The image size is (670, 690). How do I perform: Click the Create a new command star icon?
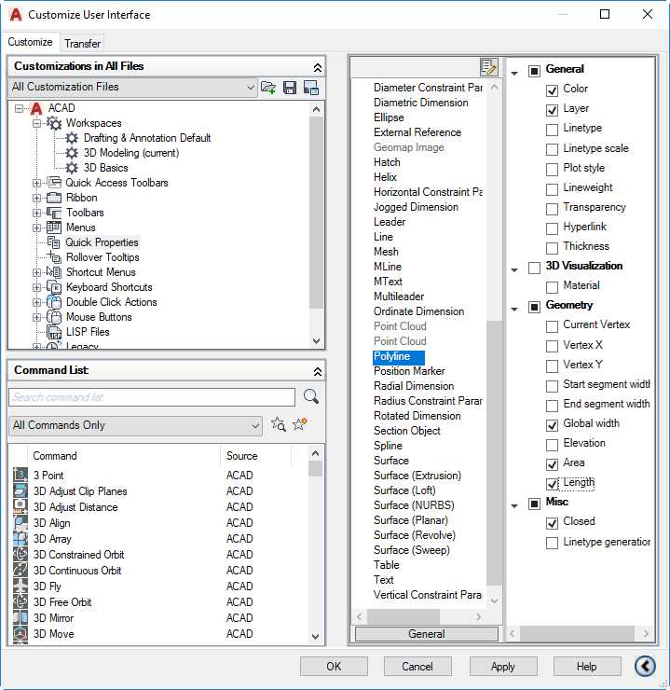click(300, 423)
